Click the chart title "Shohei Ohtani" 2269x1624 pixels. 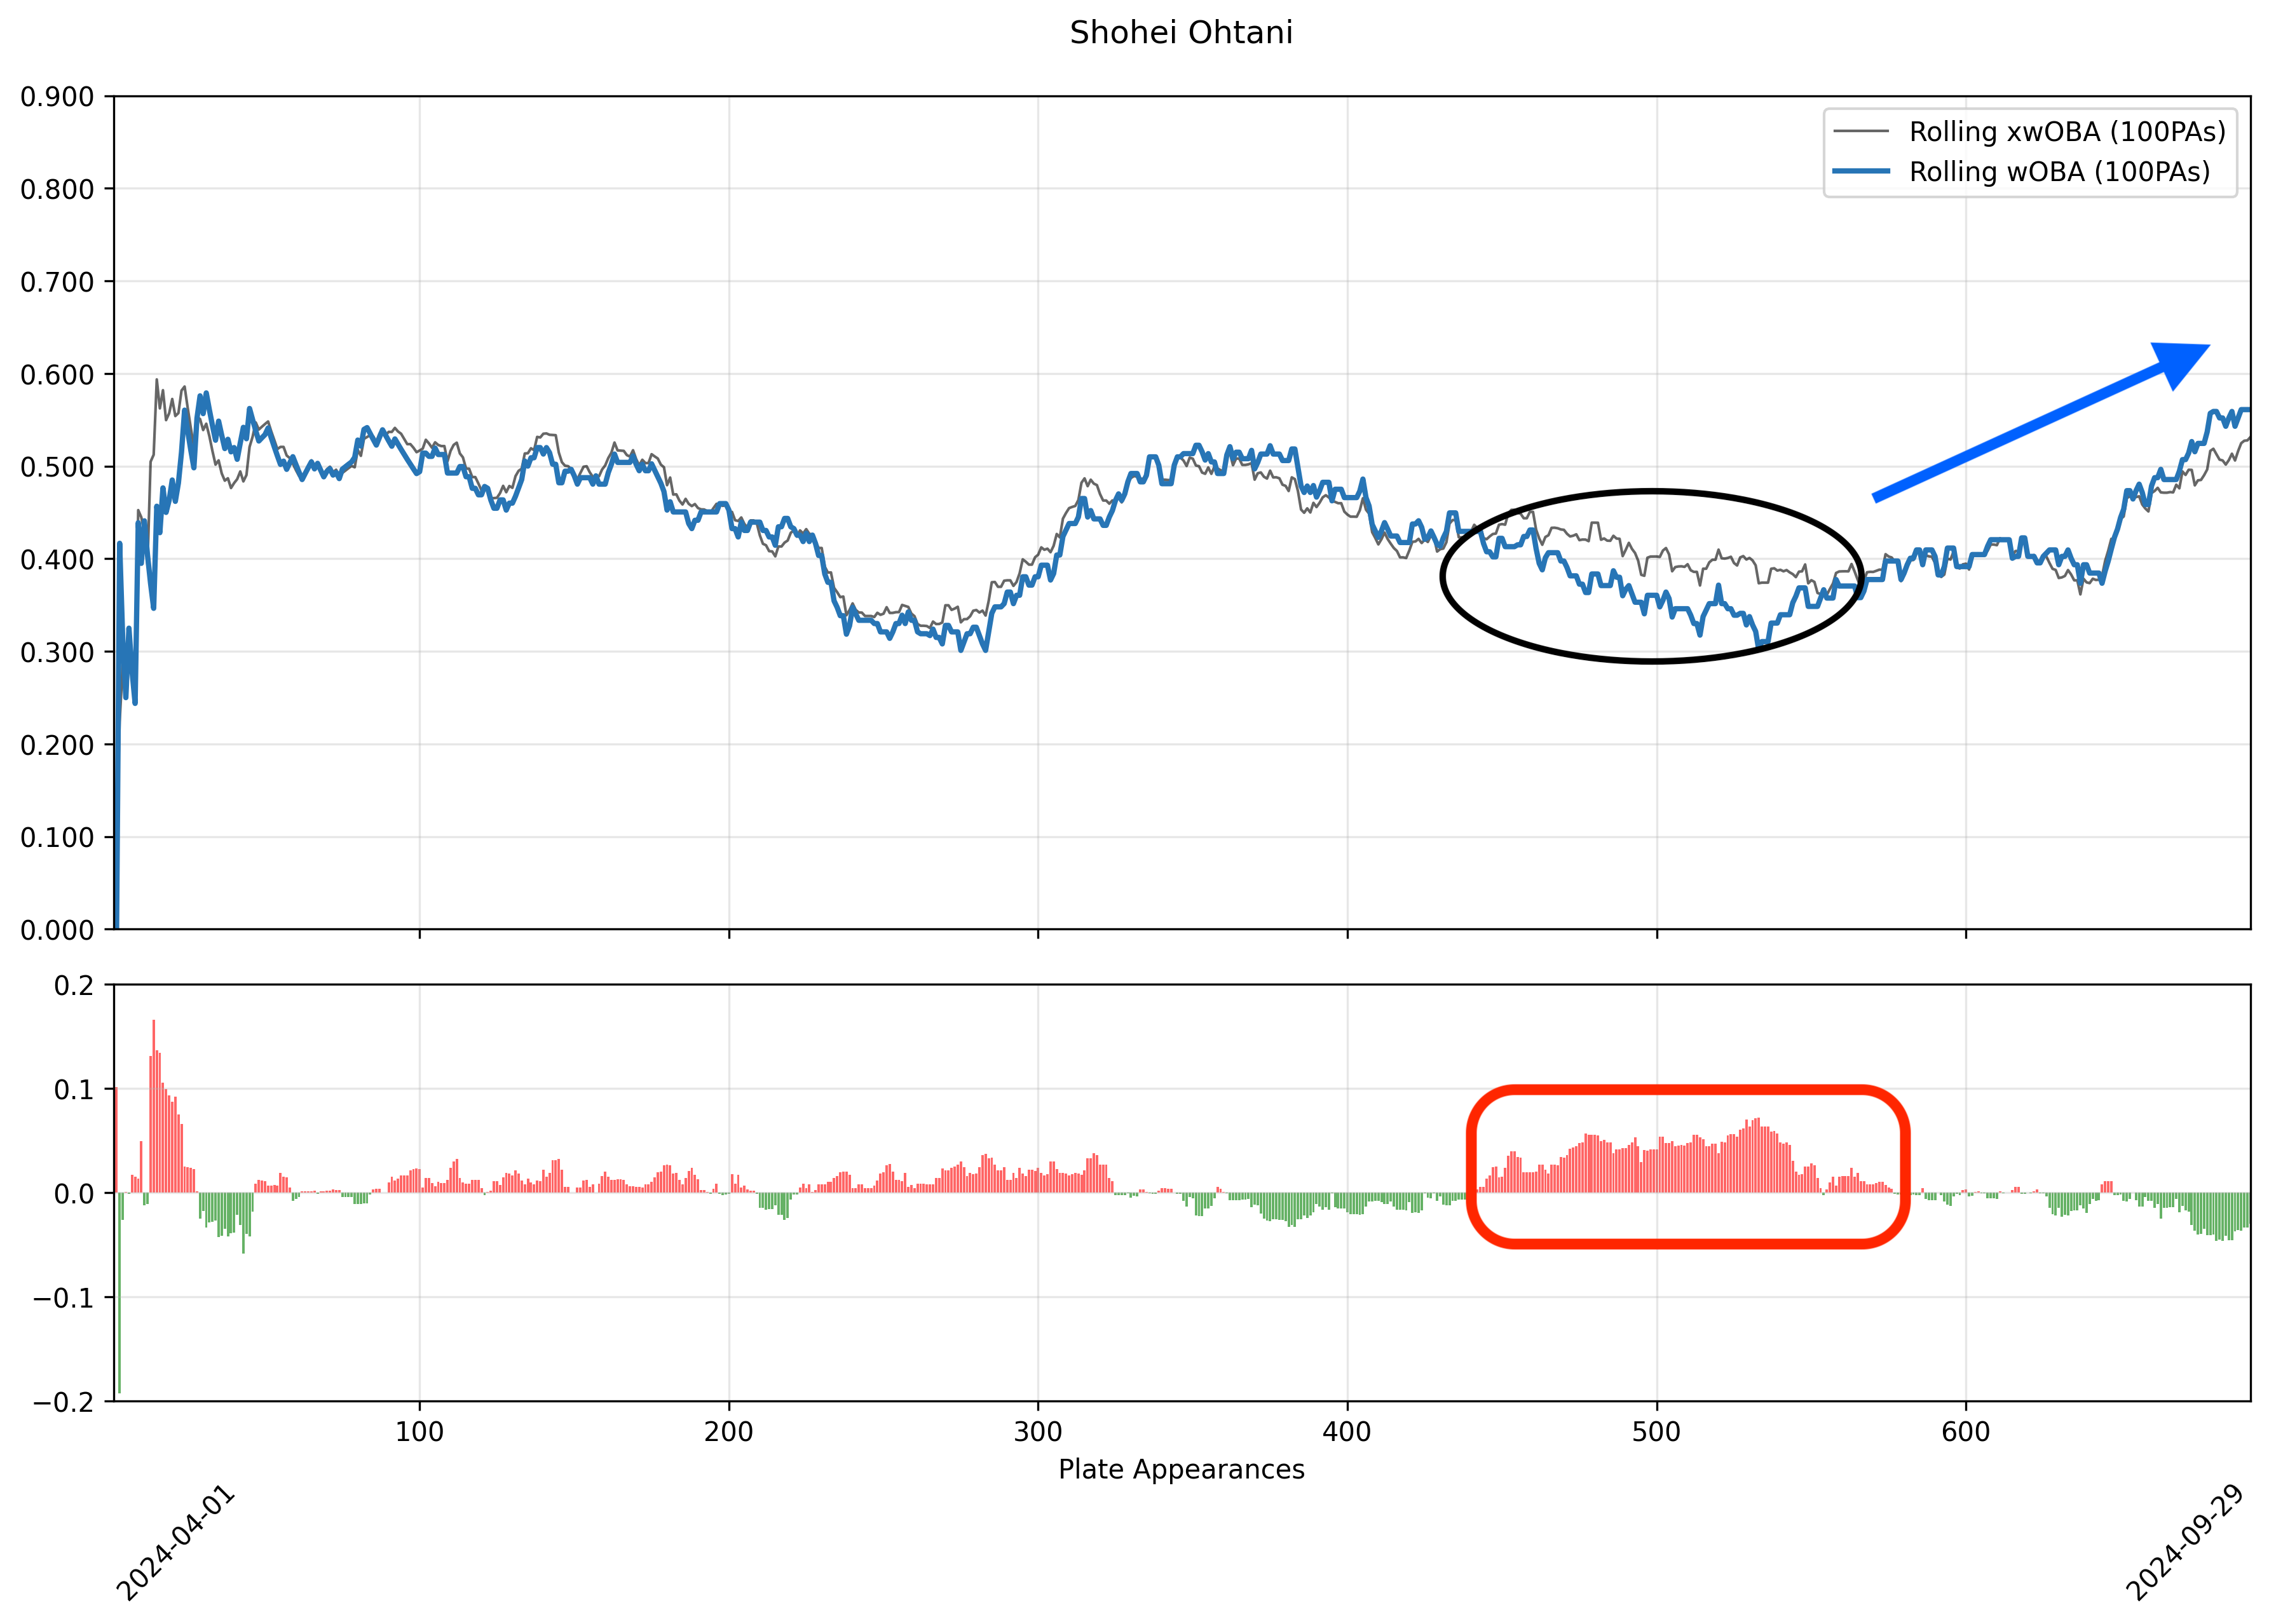click(x=1180, y=33)
